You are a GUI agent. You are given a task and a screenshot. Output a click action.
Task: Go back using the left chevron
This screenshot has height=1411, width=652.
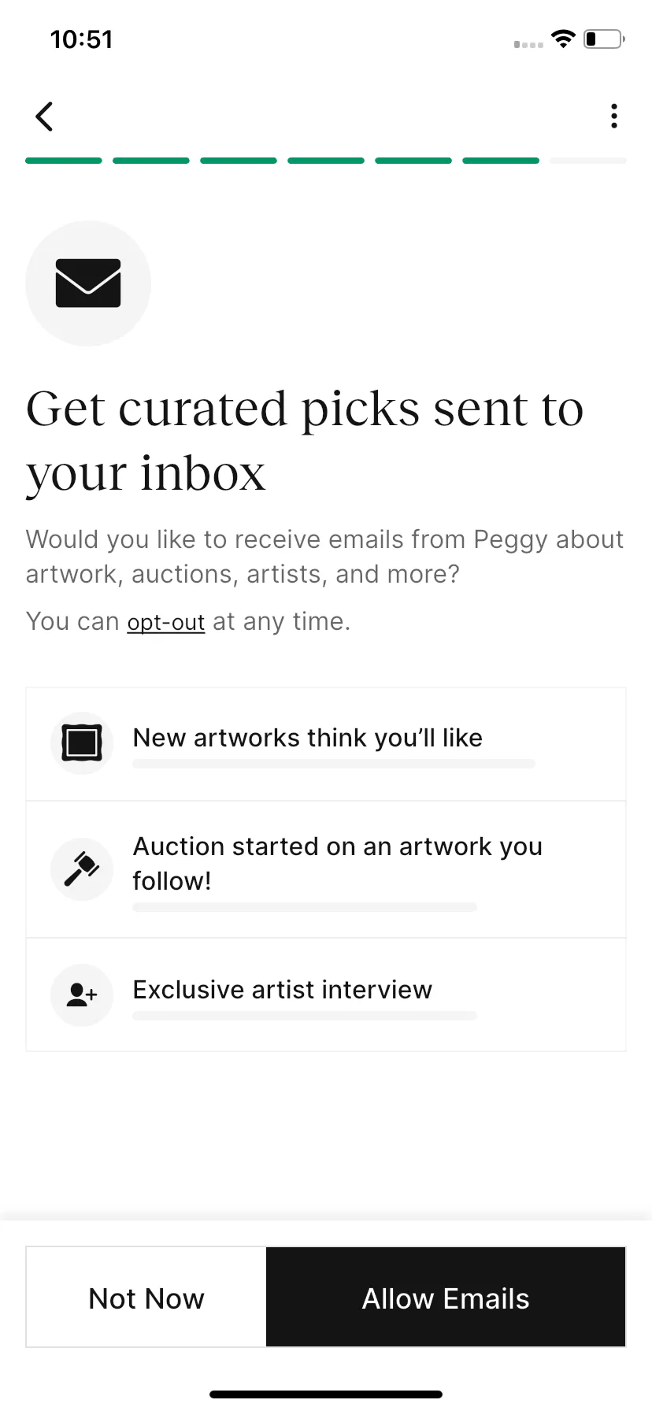[44, 117]
